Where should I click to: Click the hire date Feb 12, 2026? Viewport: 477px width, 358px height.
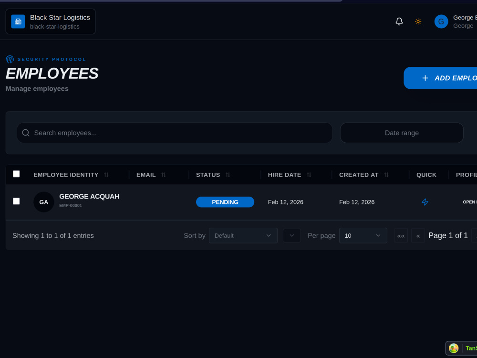point(286,202)
